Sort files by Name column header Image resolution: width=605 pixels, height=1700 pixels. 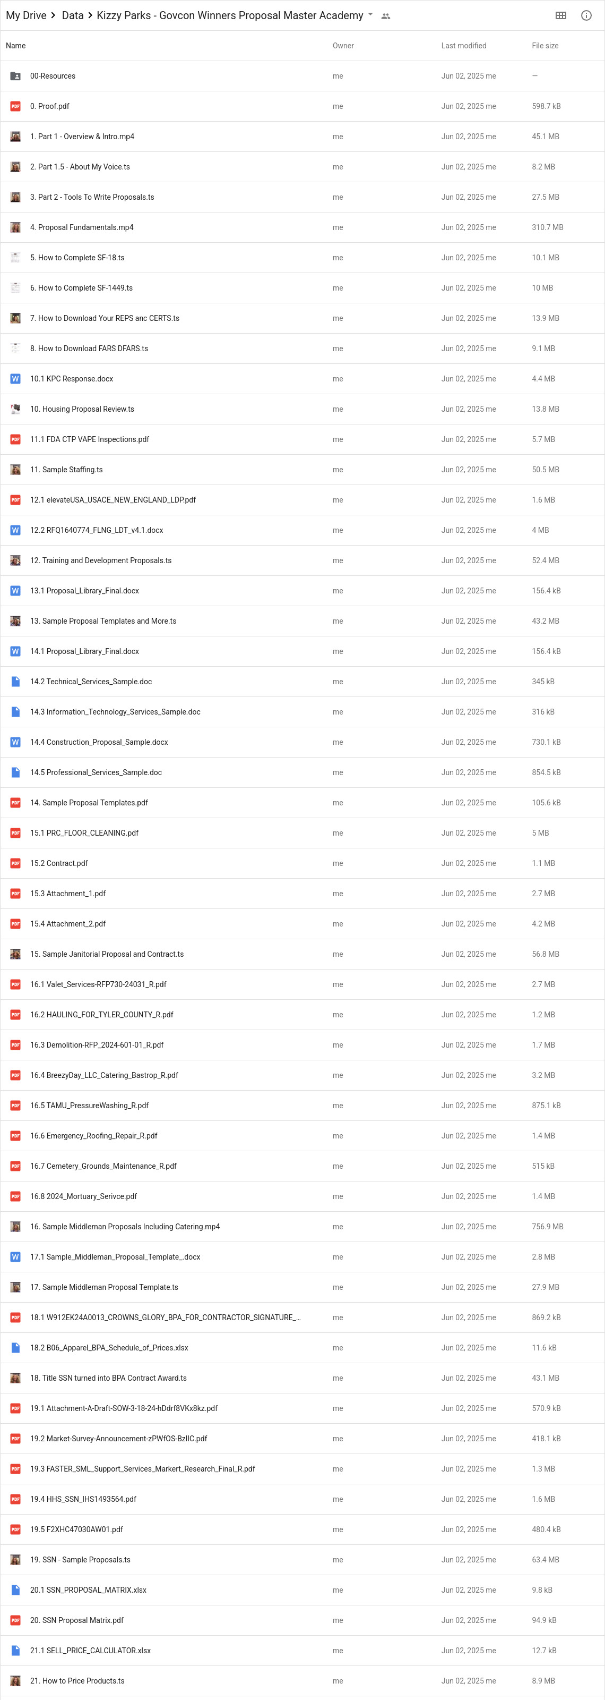point(16,46)
